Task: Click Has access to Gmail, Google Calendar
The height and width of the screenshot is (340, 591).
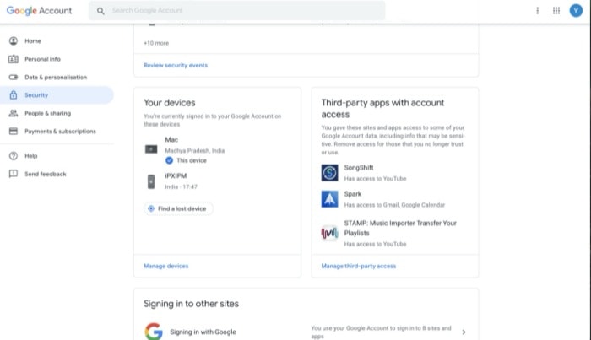Action: click(394, 205)
